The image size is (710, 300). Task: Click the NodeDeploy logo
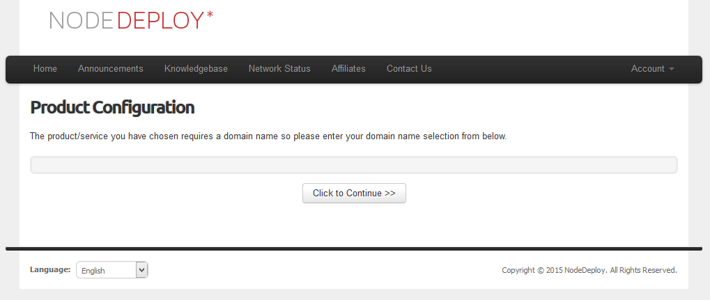[x=127, y=21]
